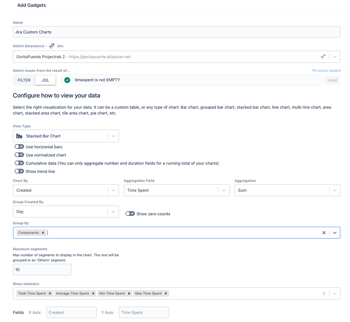Click the Y Axis field label input
Image resolution: width=350 pixels, height=322 pixels.
point(144,313)
